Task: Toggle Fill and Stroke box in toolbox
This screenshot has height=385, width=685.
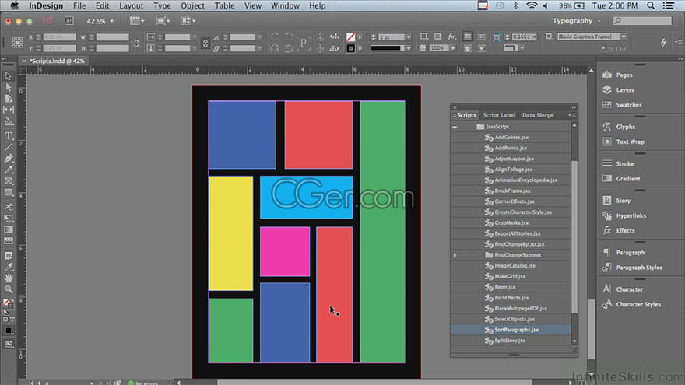Action: [x=8, y=303]
